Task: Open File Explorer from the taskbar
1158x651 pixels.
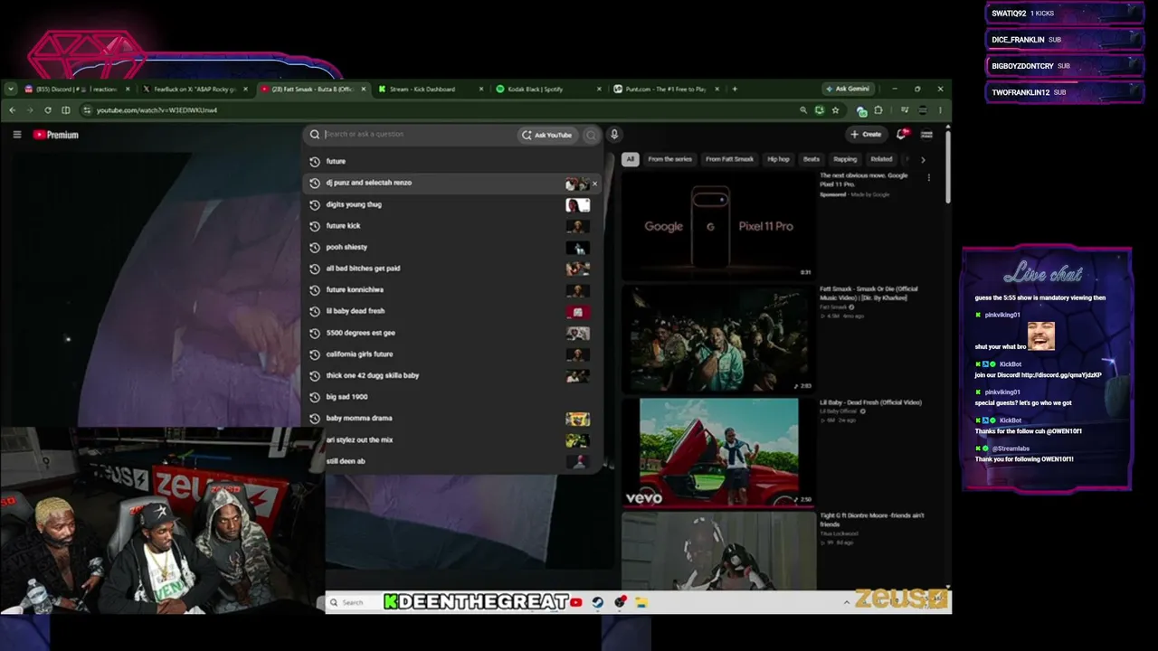Action: point(641,602)
